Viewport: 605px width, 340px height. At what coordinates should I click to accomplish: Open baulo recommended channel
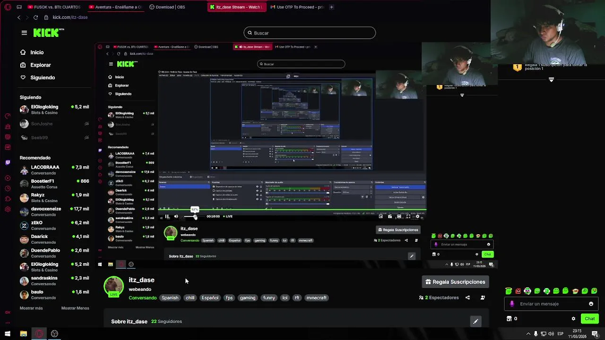[x=54, y=295]
